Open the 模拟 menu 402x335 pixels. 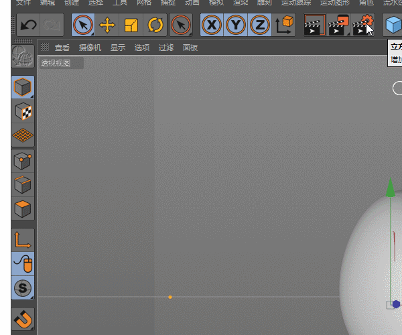(x=216, y=3)
